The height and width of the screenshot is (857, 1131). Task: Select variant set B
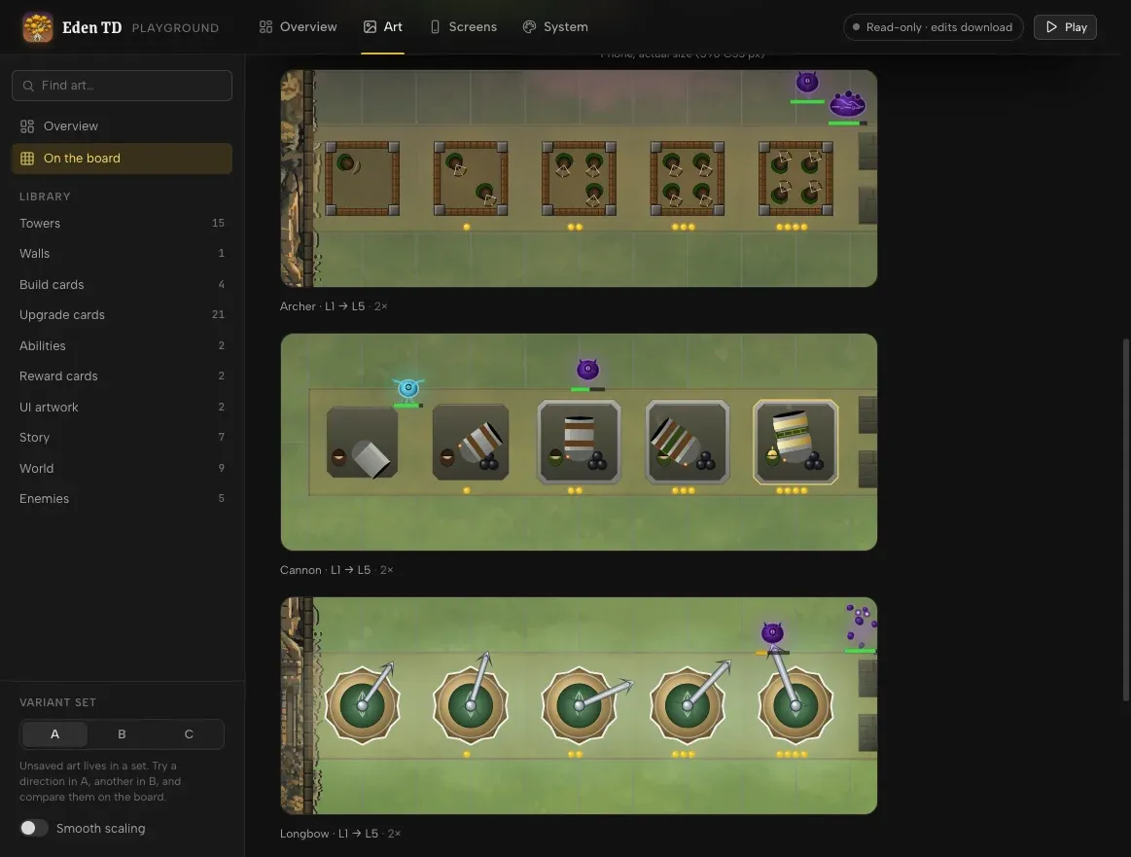click(x=122, y=733)
